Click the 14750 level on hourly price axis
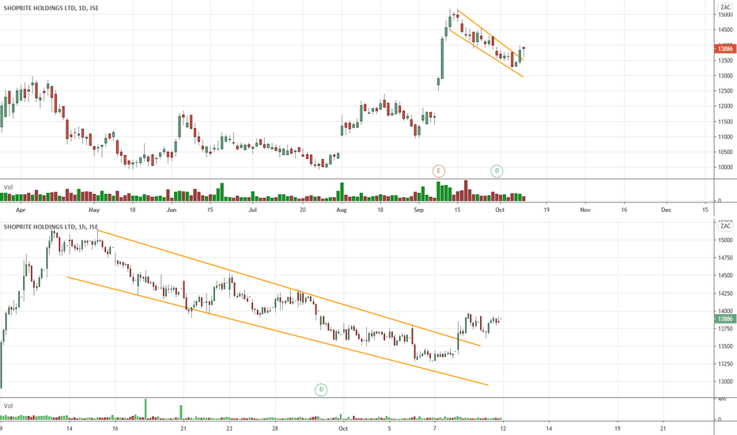The height and width of the screenshot is (435, 737). [725, 258]
